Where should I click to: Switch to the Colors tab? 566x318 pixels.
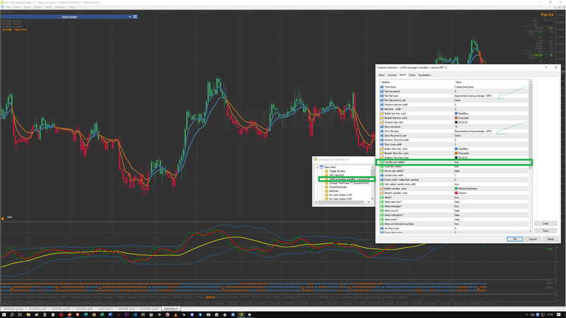click(412, 74)
